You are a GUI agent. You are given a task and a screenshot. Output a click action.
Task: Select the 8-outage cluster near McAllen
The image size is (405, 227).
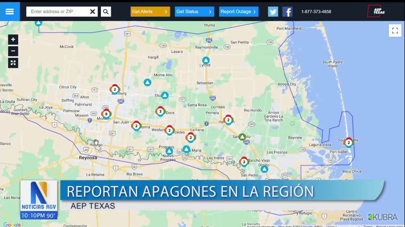point(106,114)
